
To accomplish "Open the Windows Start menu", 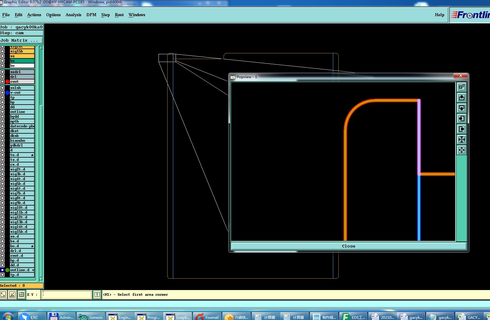I will click(x=7, y=317).
